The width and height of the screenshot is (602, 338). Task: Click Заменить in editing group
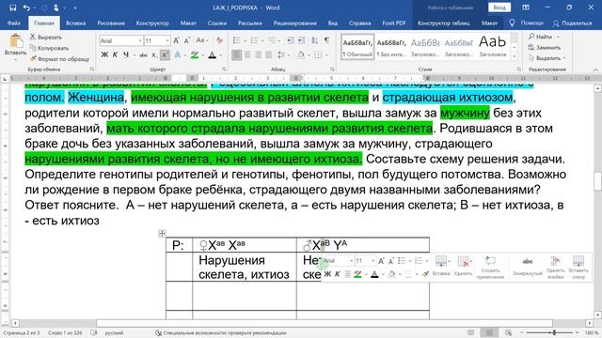pyautogui.click(x=544, y=48)
